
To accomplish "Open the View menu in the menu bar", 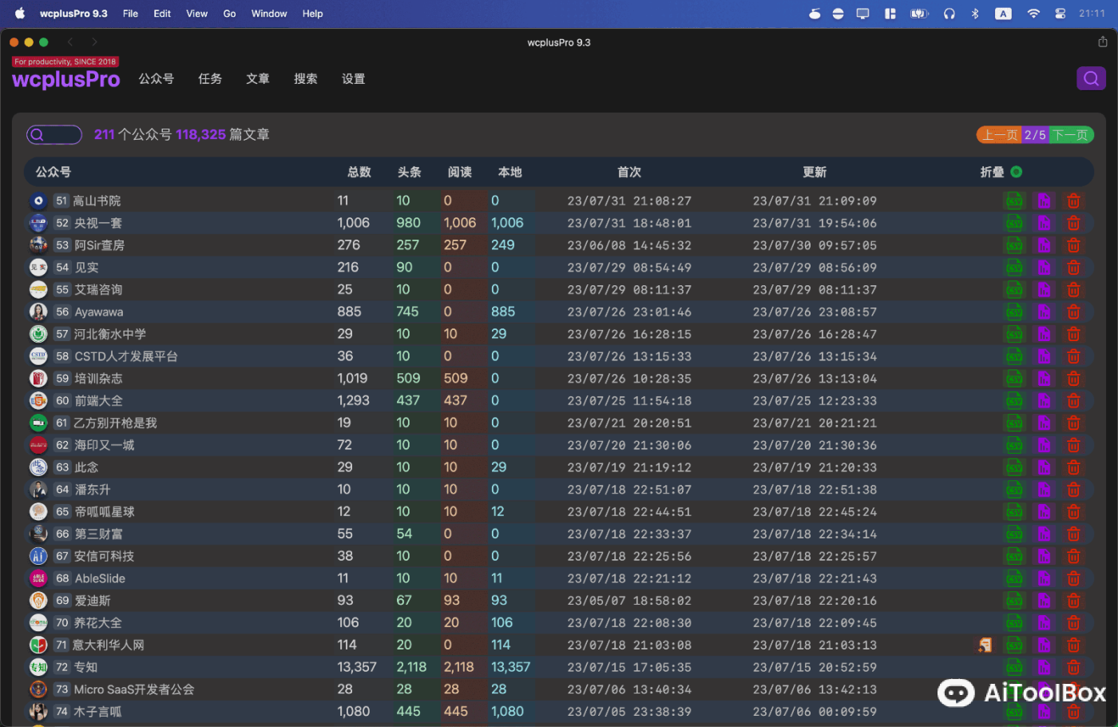I will 196,13.
